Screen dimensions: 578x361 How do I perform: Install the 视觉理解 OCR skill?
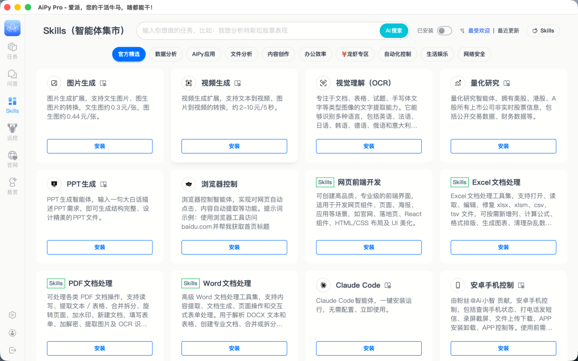pyautogui.click(x=369, y=146)
